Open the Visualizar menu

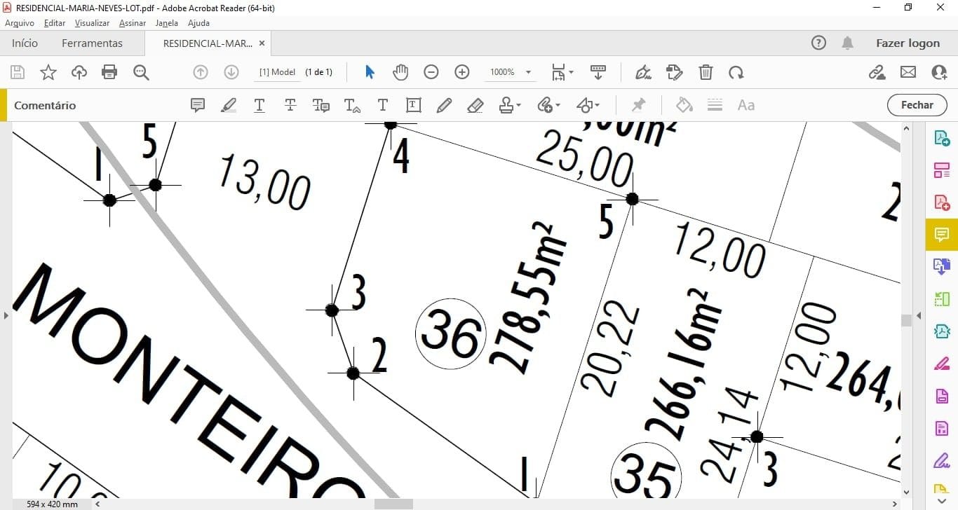point(93,23)
